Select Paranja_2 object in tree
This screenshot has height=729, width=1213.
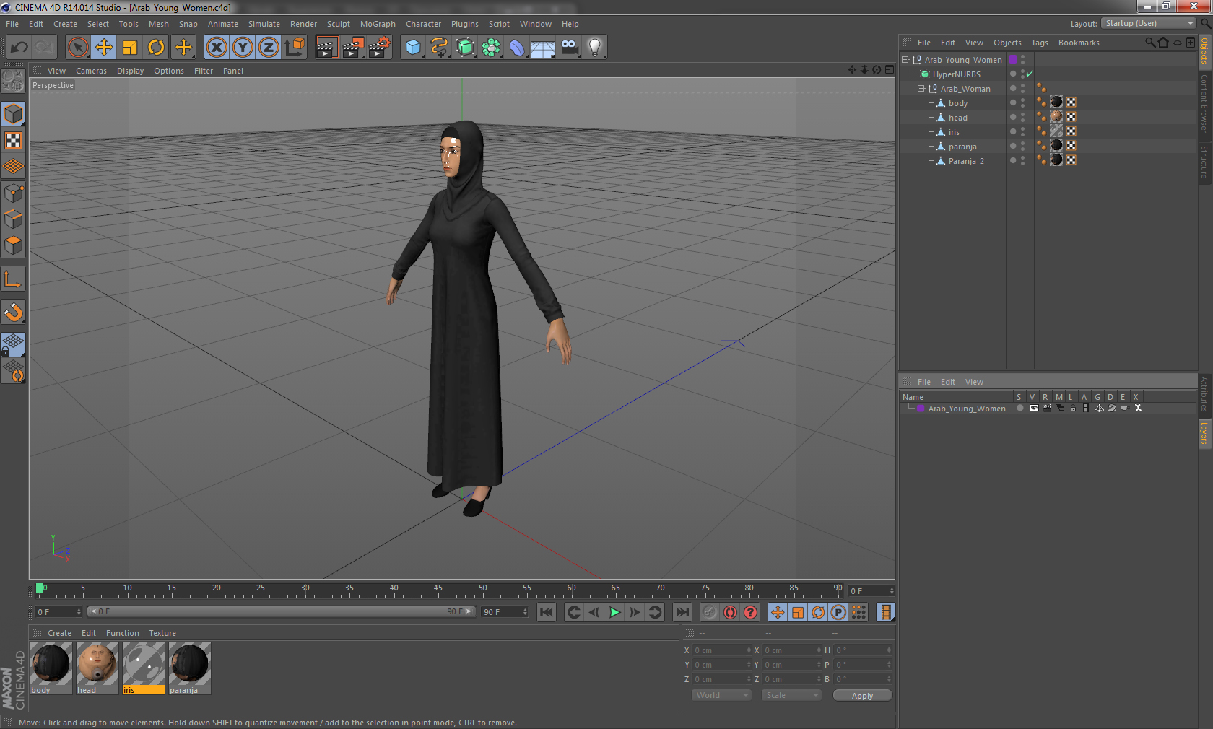pos(966,161)
